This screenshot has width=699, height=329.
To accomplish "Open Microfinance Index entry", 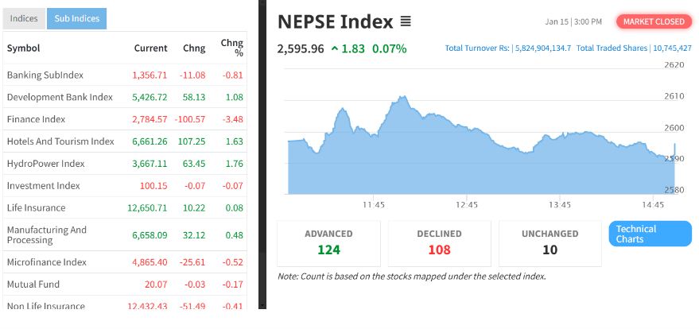I will tap(46, 261).
